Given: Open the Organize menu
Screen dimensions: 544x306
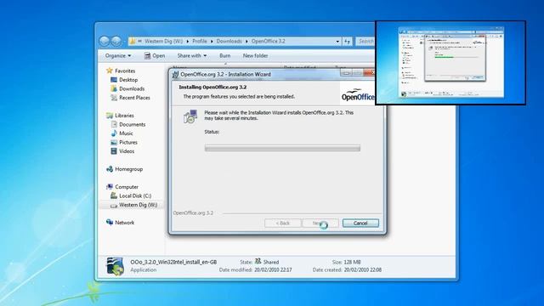Looking at the screenshot, I should pyautogui.click(x=118, y=55).
